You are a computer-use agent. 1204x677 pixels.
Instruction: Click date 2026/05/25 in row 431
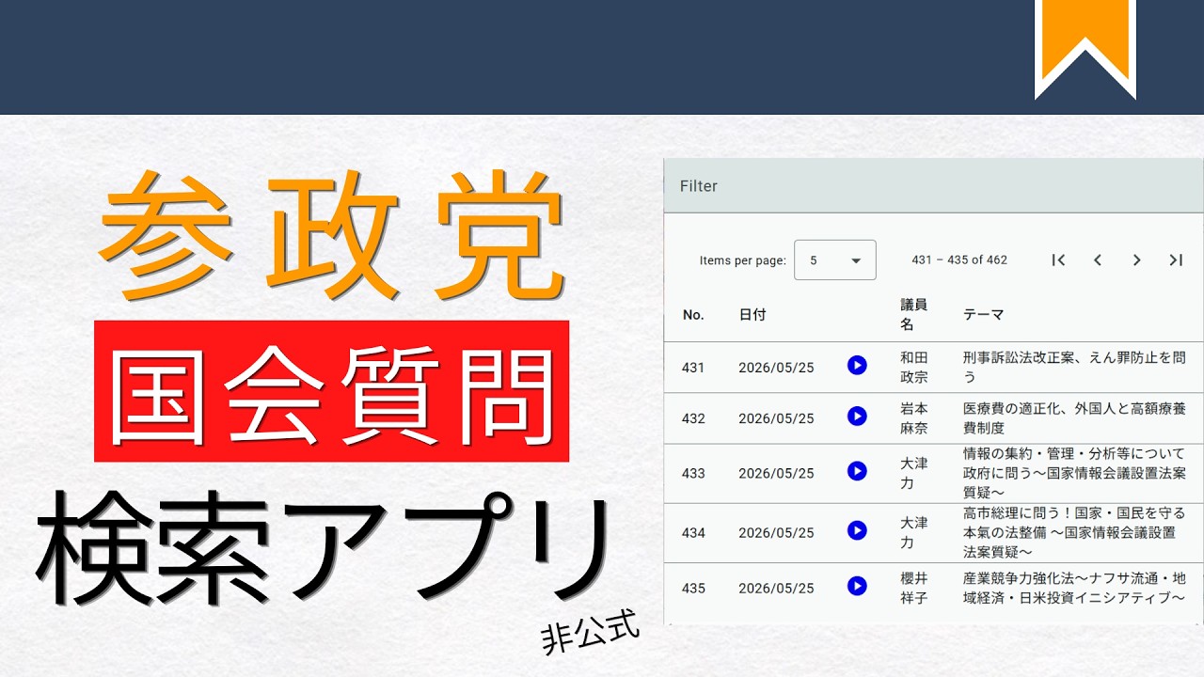point(776,368)
